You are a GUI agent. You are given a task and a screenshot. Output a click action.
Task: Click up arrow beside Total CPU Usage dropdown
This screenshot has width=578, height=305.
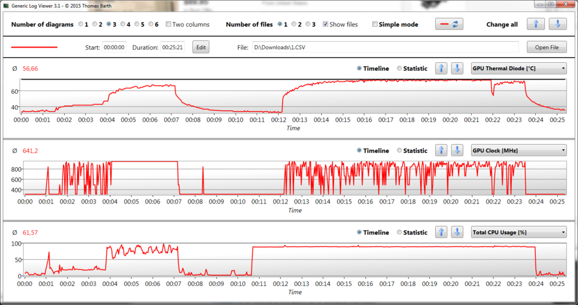(441, 232)
